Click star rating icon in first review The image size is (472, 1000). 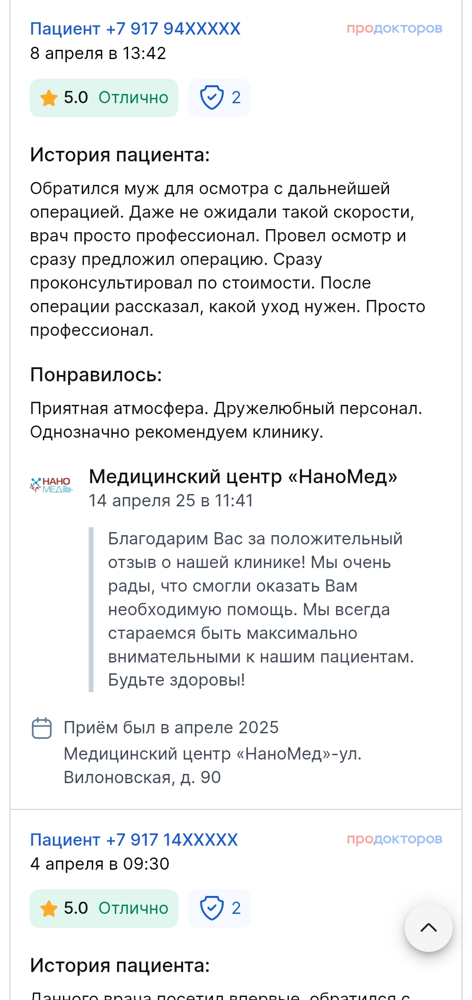pyautogui.click(x=49, y=98)
